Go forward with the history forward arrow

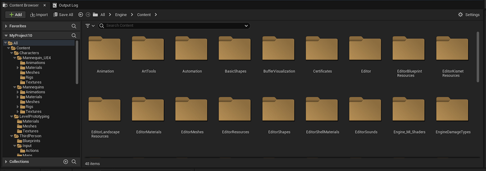click(88, 14)
